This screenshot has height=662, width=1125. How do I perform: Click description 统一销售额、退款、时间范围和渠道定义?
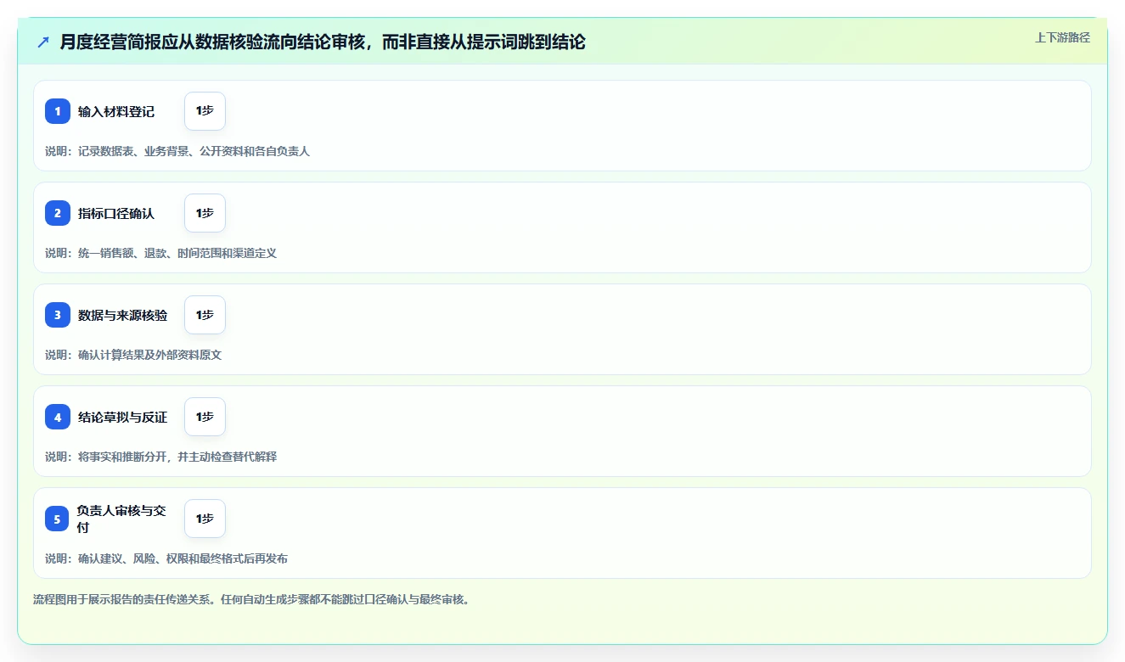[177, 253]
